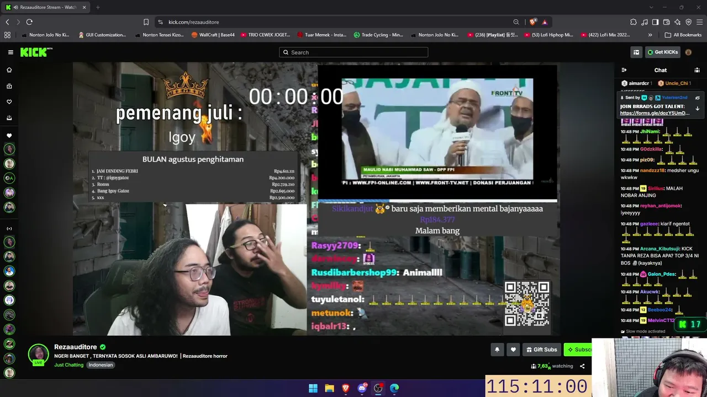Open Brave Leo AI sparkle icon
The height and width of the screenshot is (397, 707).
tap(677, 22)
